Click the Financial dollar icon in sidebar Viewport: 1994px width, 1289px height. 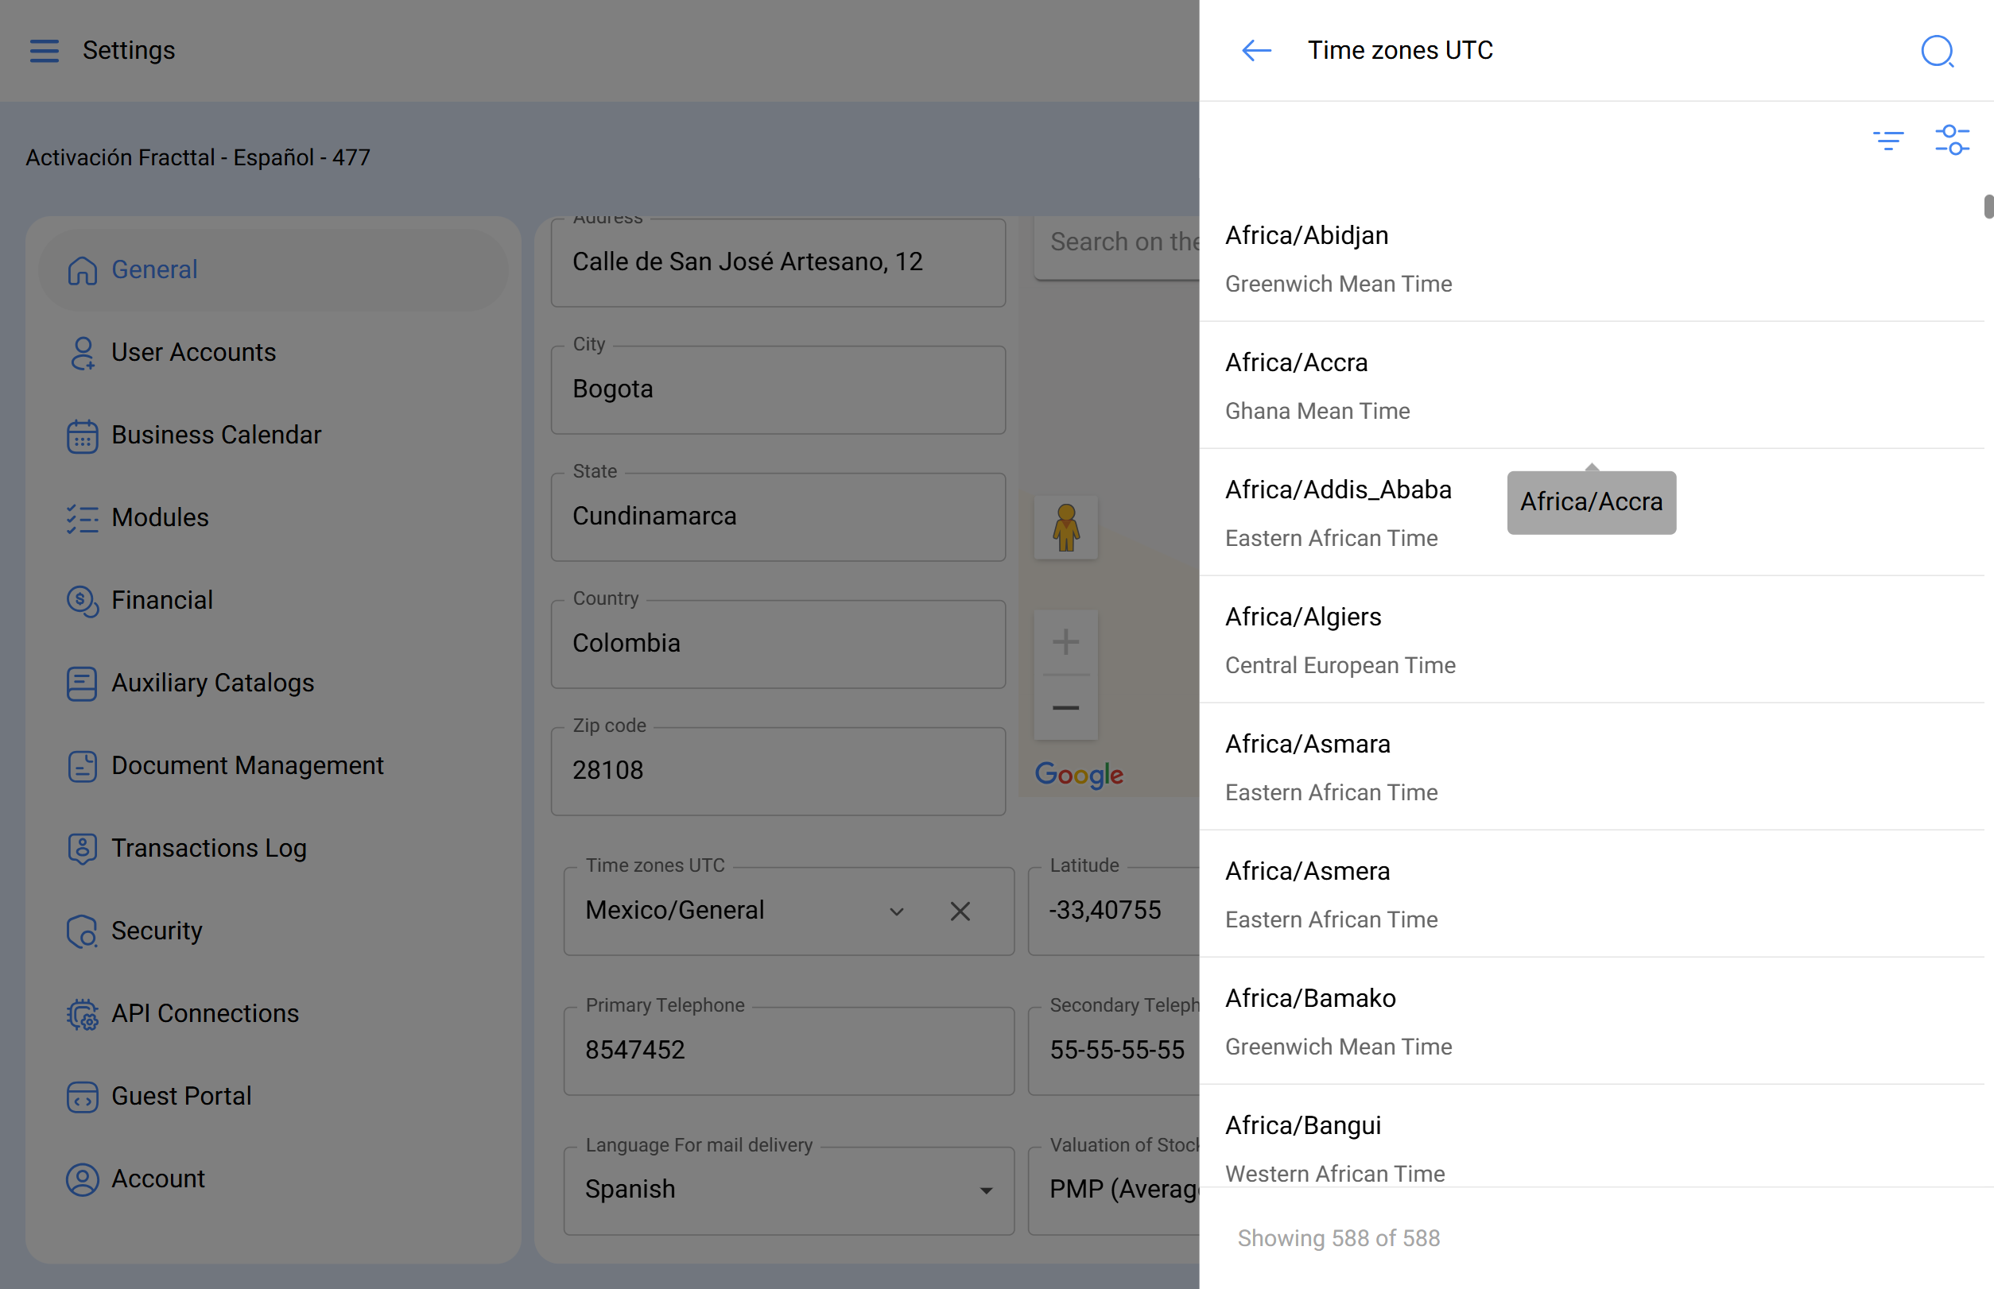pyautogui.click(x=82, y=601)
